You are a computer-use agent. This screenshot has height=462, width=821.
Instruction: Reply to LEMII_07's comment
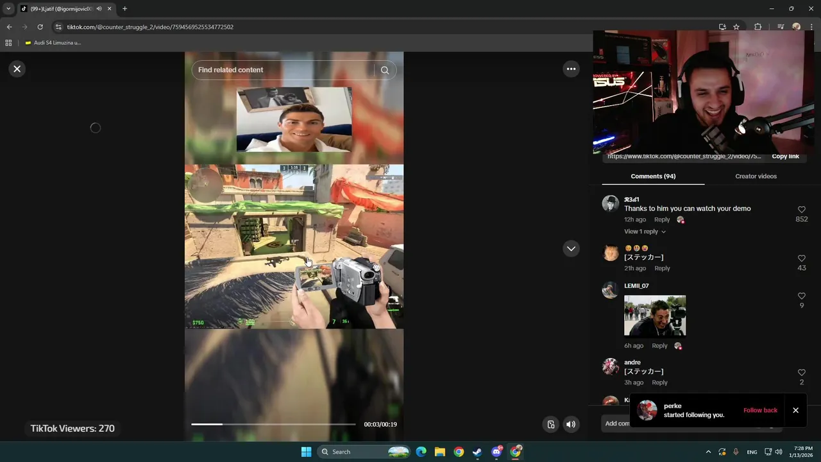pyautogui.click(x=659, y=346)
